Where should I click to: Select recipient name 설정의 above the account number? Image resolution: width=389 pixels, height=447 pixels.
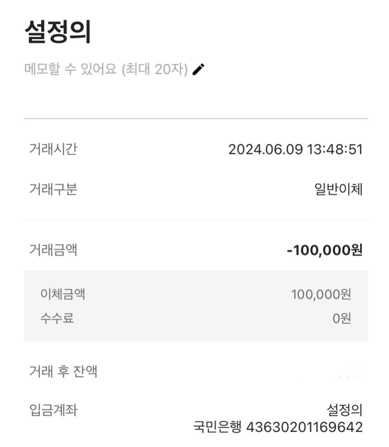click(x=344, y=410)
